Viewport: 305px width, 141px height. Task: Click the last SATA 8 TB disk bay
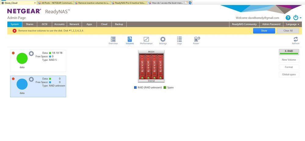tap(160, 66)
